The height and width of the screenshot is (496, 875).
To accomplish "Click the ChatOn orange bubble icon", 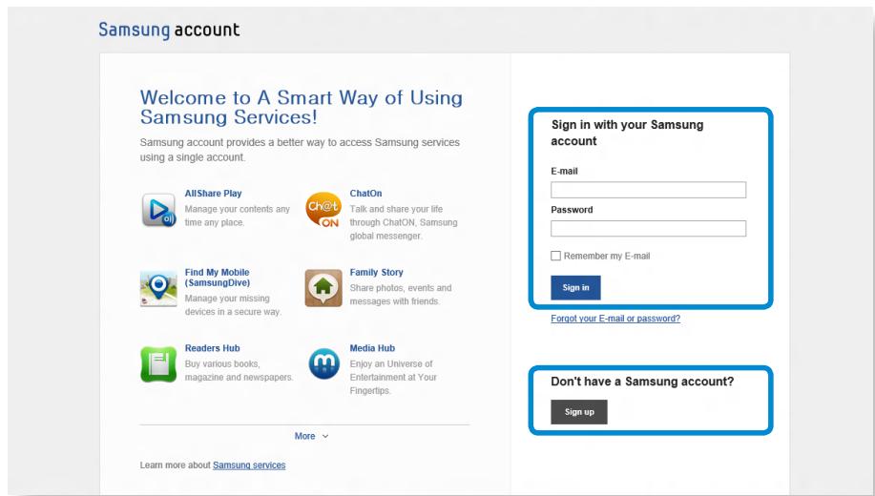I will 323,209.
